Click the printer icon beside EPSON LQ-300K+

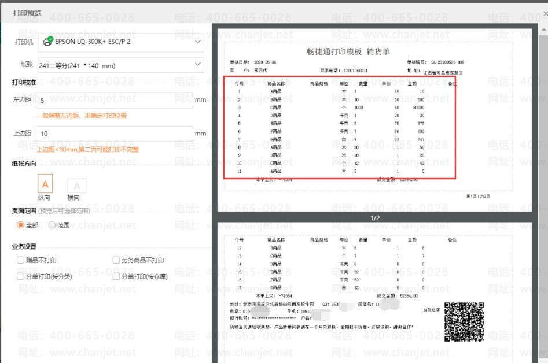(x=48, y=41)
